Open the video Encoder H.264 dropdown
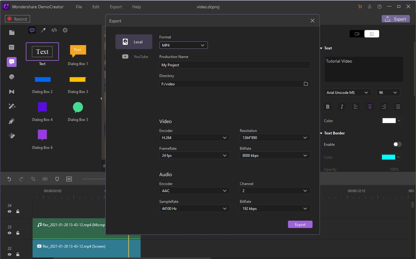The width and height of the screenshot is (416, 259). click(195, 138)
